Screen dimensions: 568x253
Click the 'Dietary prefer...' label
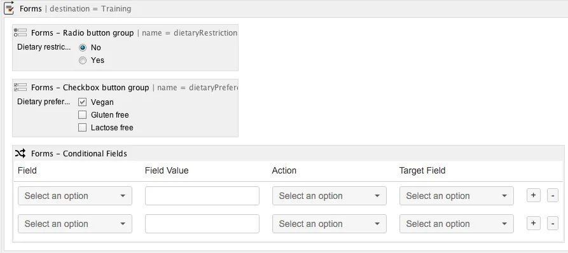pos(44,102)
